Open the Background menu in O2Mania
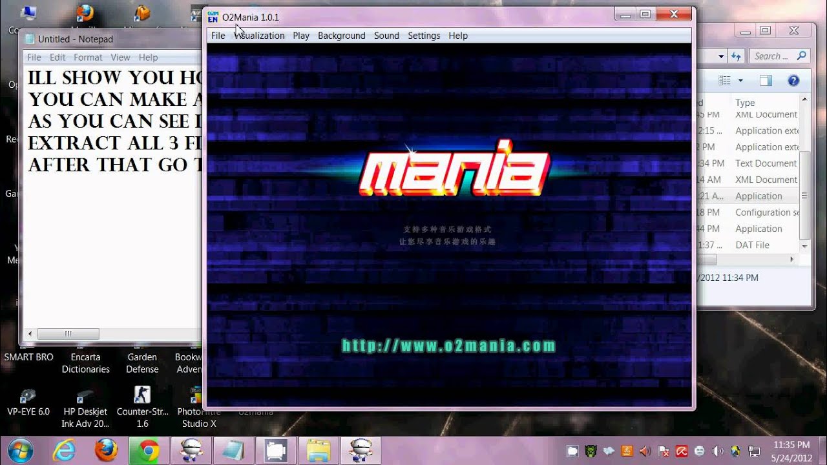Viewport: 827px width, 465px height. click(x=342, y=36)
